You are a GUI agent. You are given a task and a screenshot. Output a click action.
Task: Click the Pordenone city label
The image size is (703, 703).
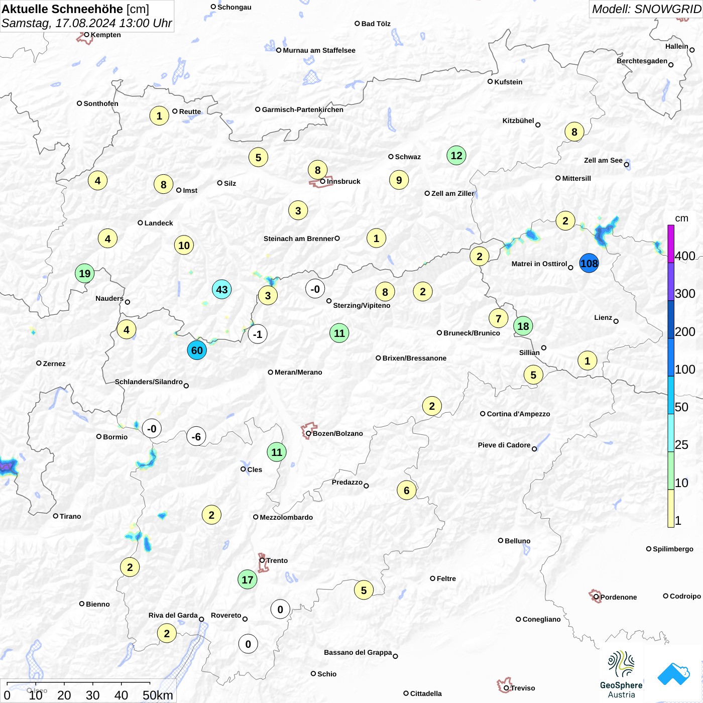point(619,597)
